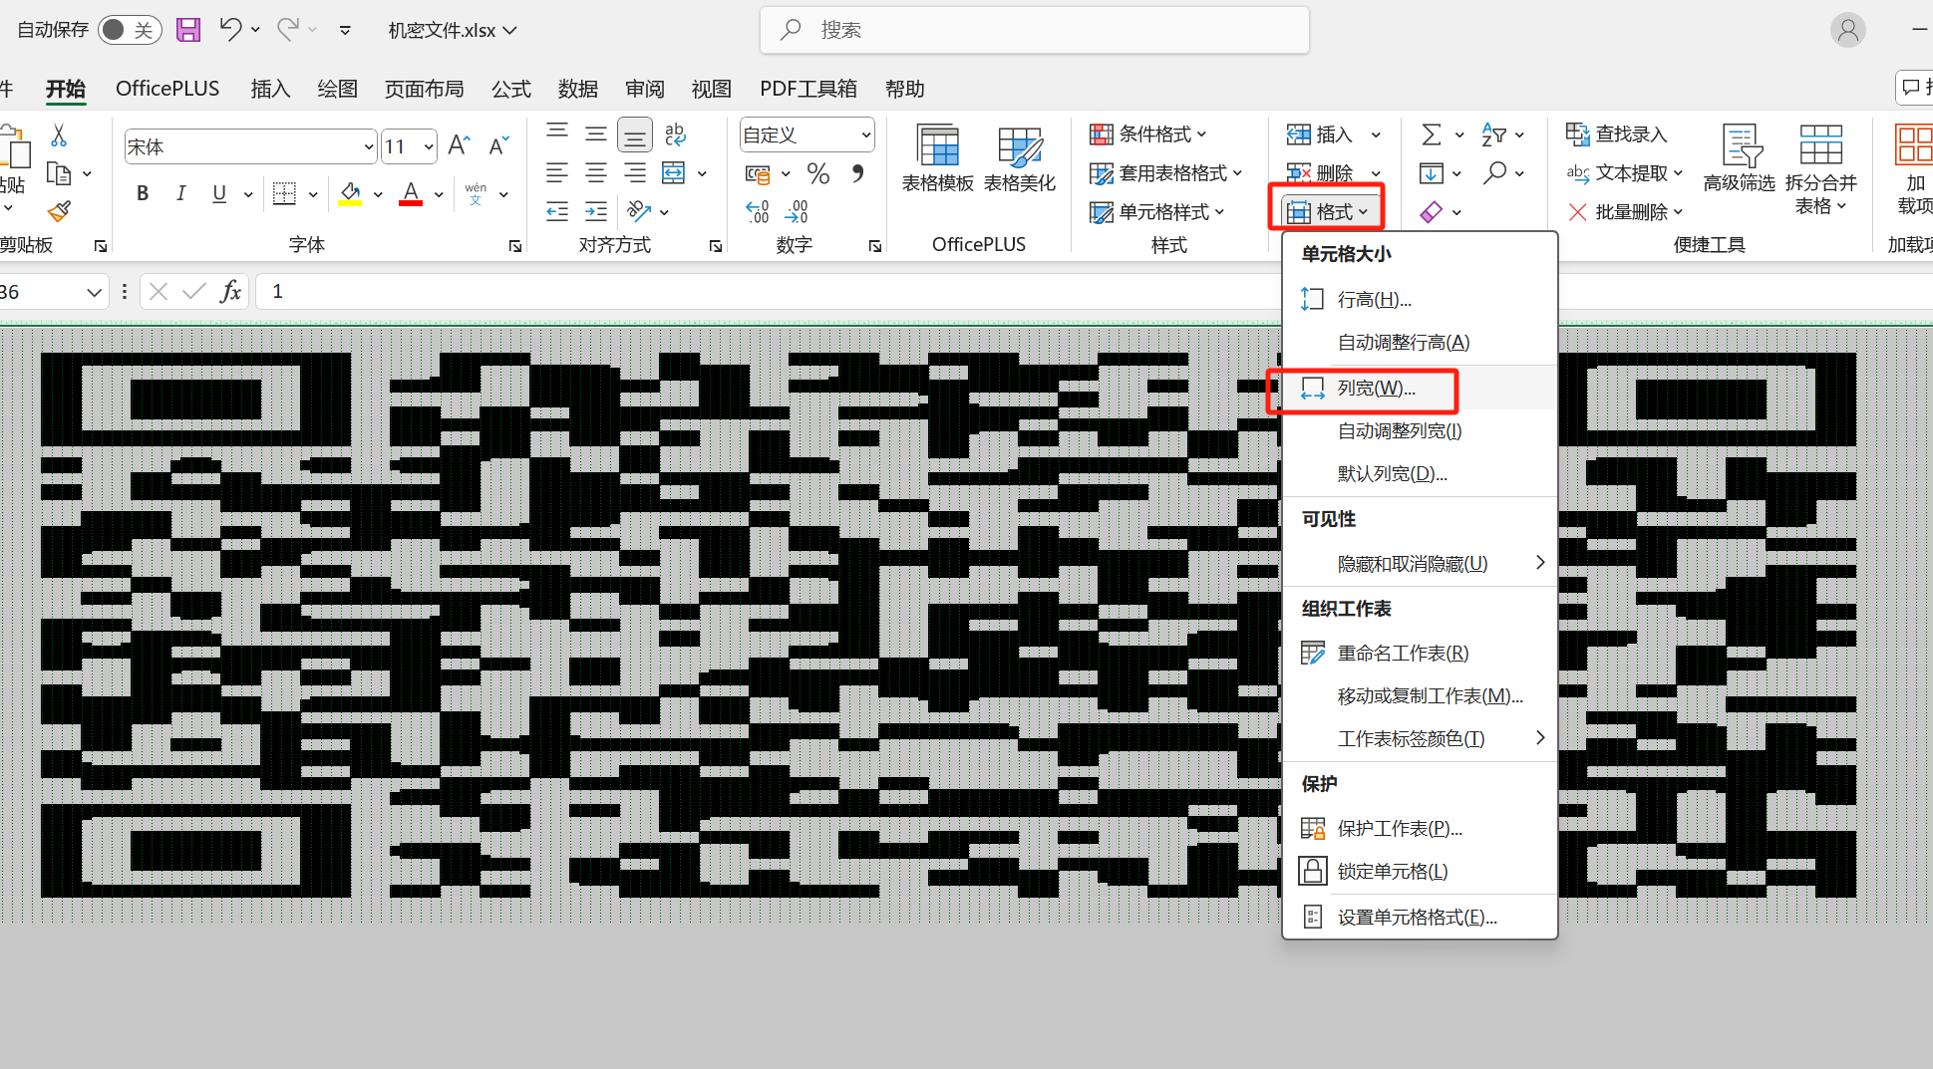Click the Wrap Text icon
Screen dimensions: 1933x1069
pos(675,134)
